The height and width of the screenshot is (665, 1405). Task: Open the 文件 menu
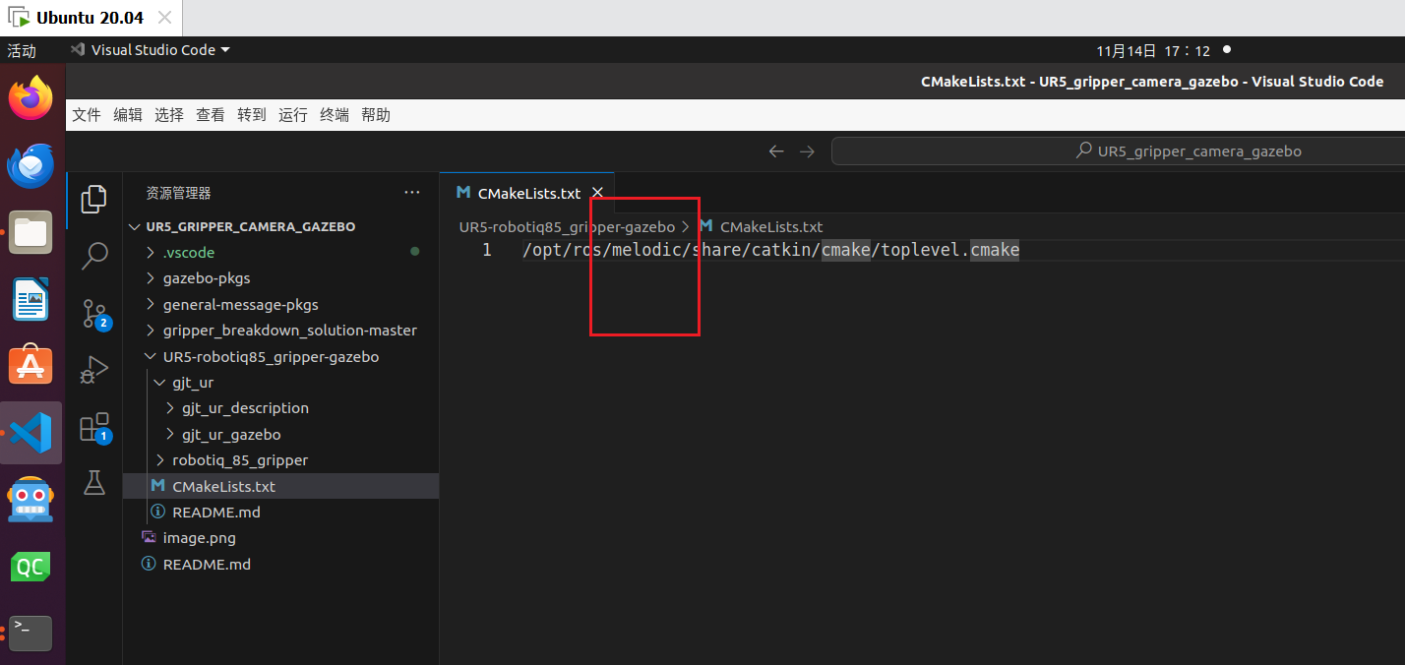[87, 115]
